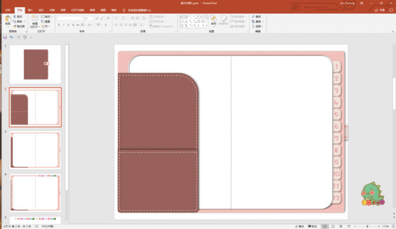Open the Font dialog launcher

tap(111, 31)
